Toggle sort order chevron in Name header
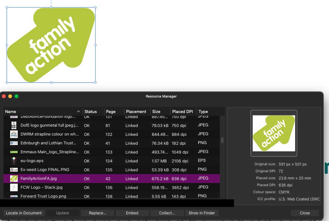 pyautogui.click(x=79, y=111)
